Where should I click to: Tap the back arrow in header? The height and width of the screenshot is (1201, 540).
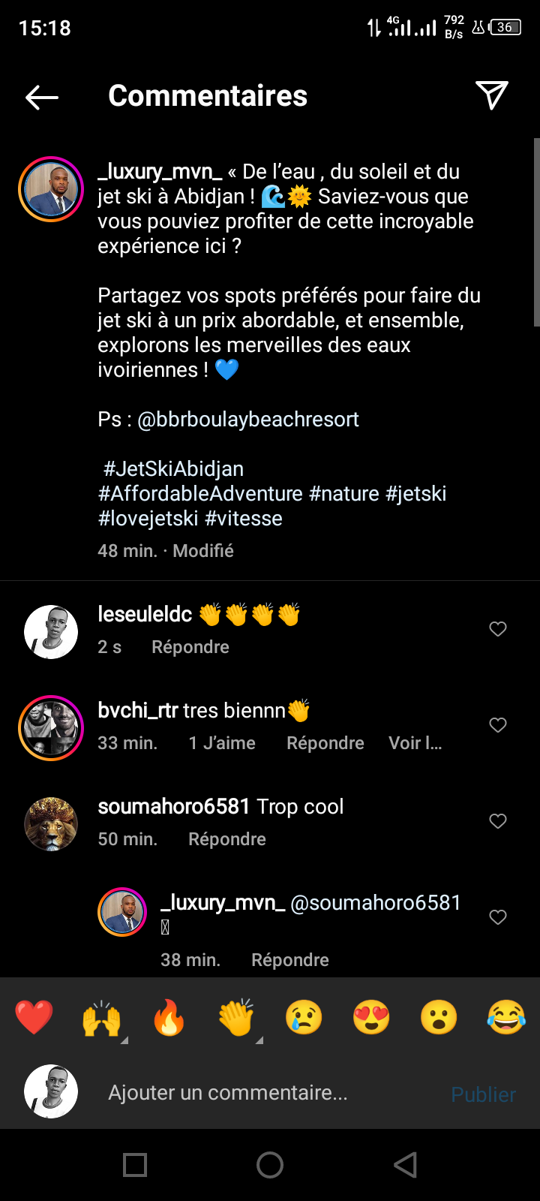[x=42, y=97]
